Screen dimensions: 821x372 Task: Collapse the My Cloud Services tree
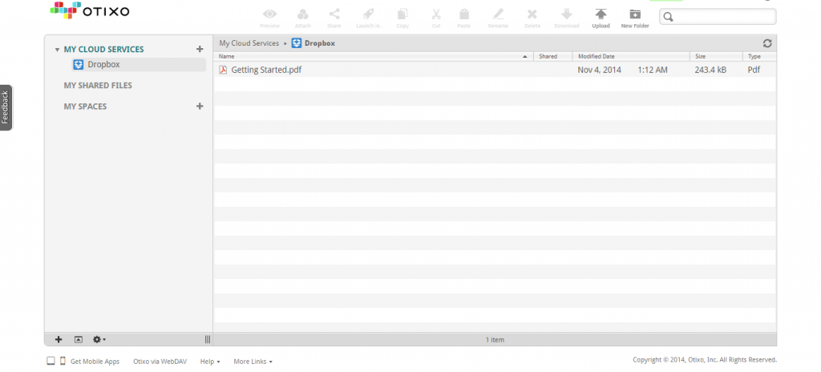pos(57,50)
